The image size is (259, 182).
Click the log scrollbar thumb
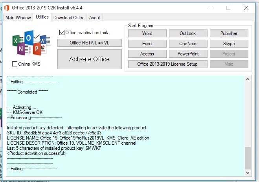point(248,158)
